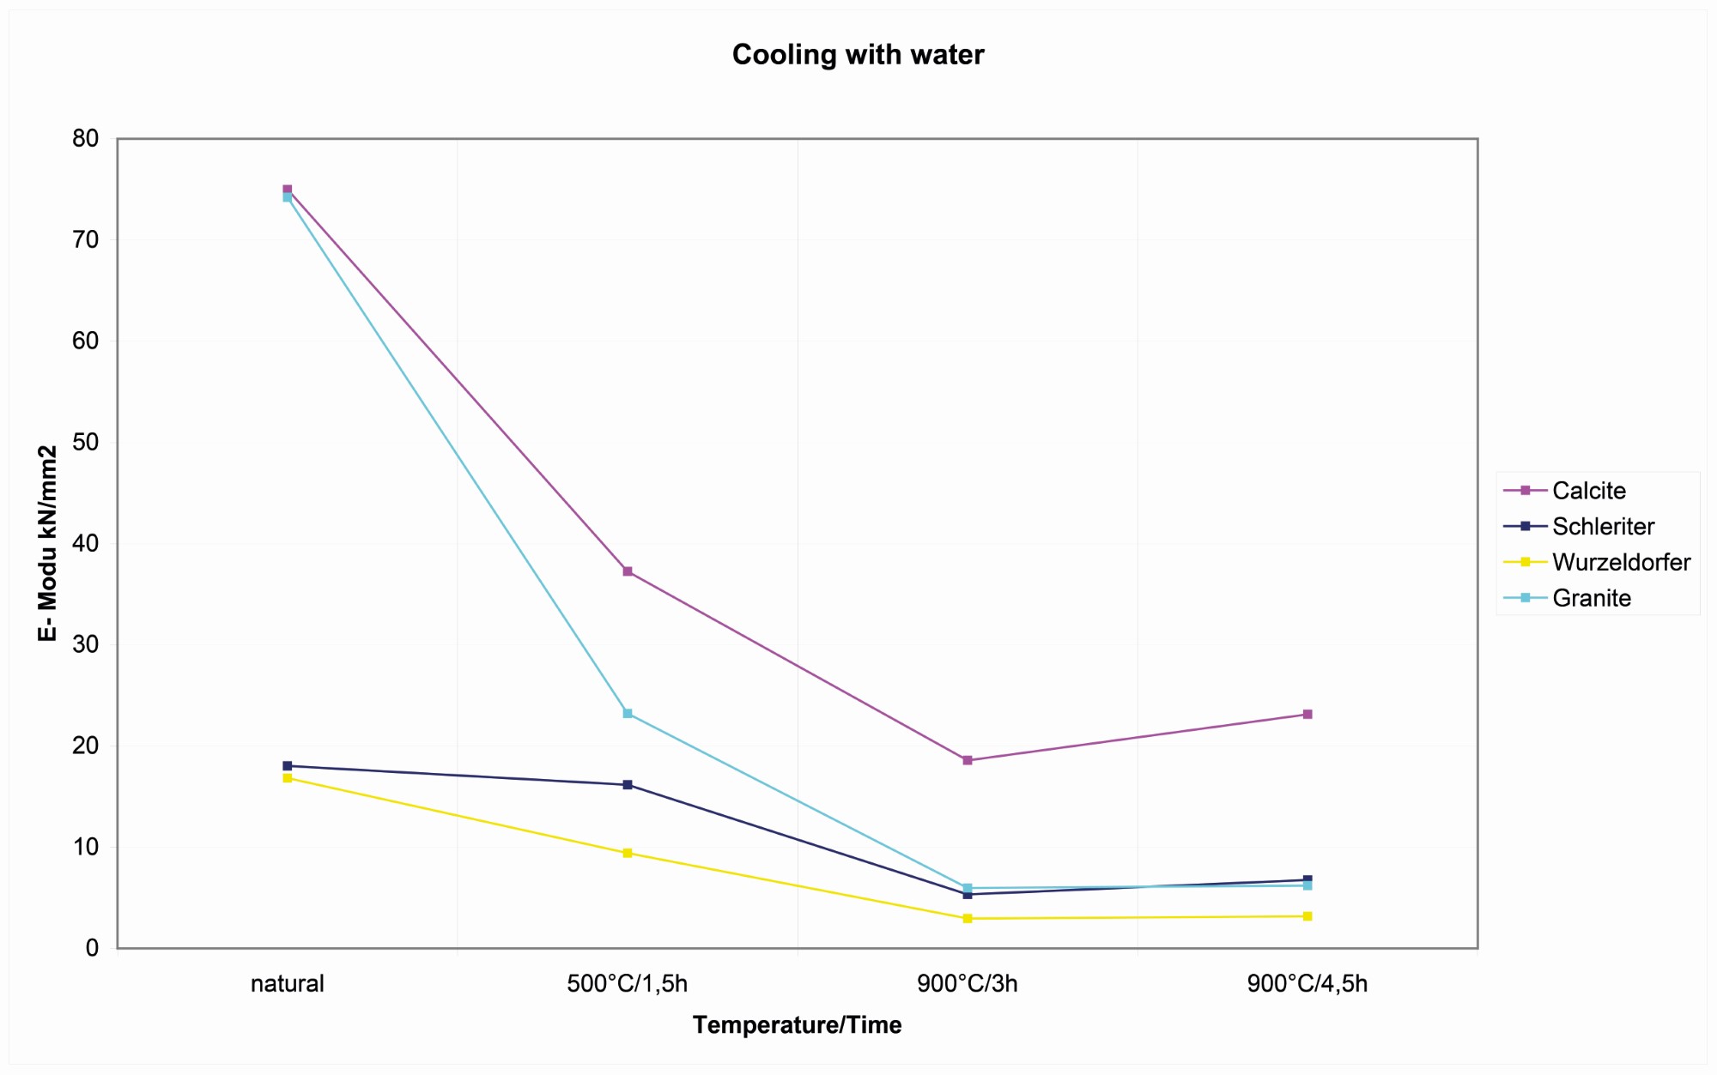Screen dimensions: 1717x1075
Task: Click the '900°C/3h' x-axis category label
Action: [x=968, y=983]
